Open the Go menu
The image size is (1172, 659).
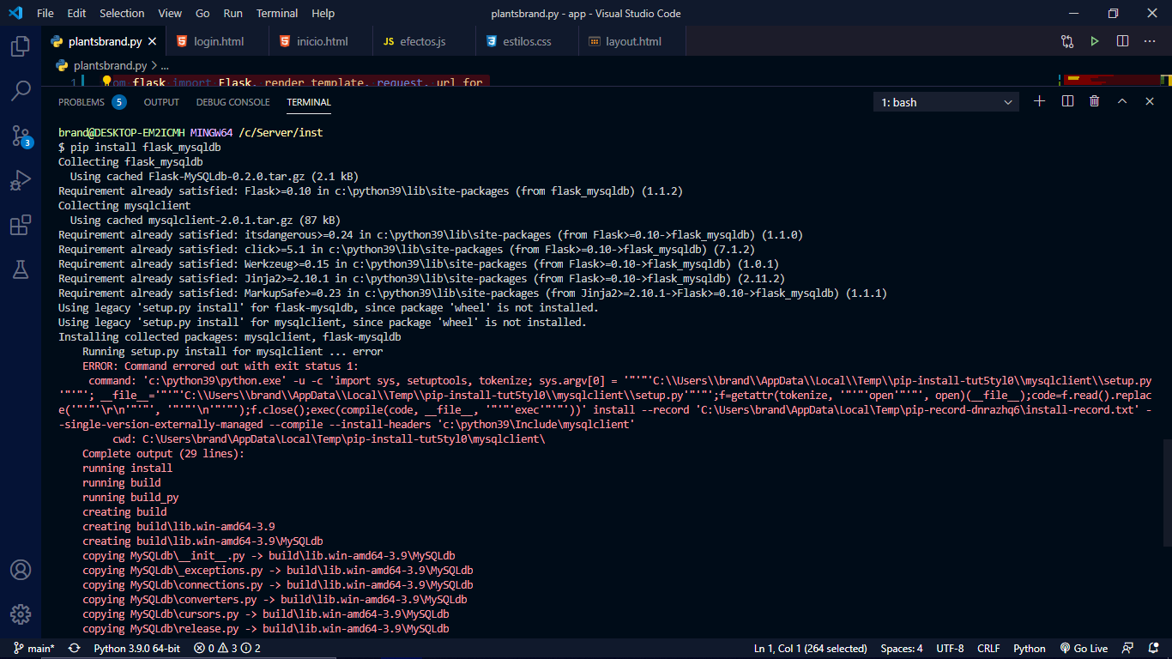pyautogui.click(x=202, y=13)
